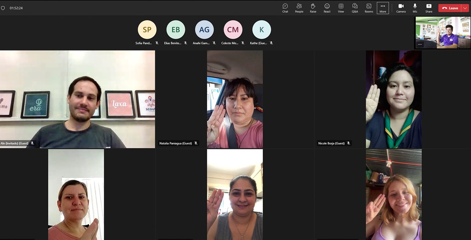
Task: Change the meeting View layout
Action: pos(341,8)
